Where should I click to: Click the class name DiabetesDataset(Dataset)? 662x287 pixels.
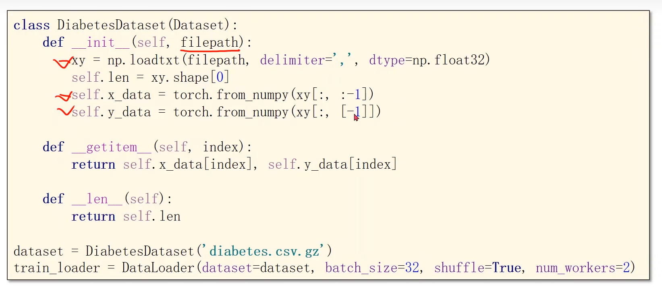tap(144, 25)
